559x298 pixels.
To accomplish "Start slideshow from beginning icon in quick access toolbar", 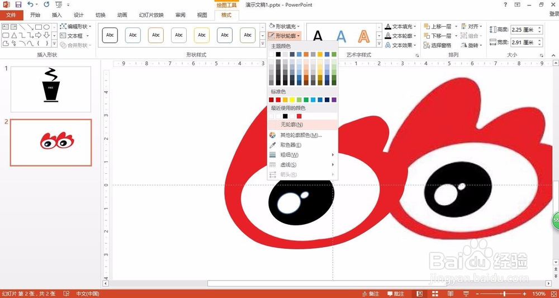I will 59,4.
